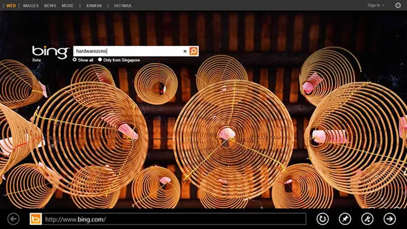Clear the search box with the X icon
The height and width of the screenshot is (229, 407).
click(185, 51)
